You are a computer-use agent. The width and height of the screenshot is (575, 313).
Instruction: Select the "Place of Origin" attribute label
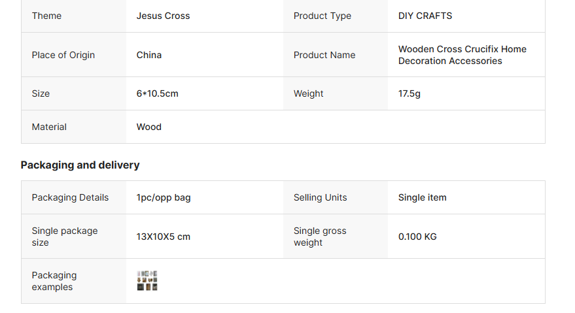[x=63, y=55]
